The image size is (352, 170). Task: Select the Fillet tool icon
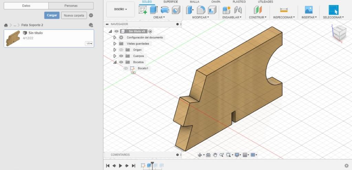[201, 10]
